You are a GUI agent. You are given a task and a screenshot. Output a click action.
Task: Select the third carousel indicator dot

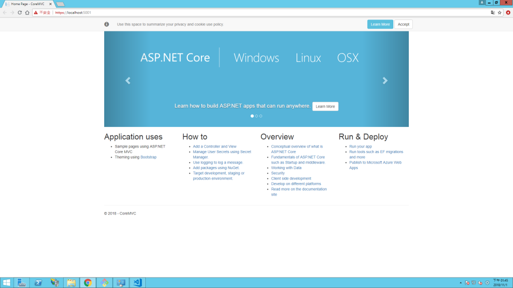(261, 116)
